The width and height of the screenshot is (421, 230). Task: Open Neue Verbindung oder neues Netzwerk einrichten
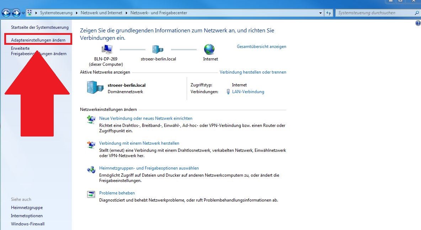point(146,118)
